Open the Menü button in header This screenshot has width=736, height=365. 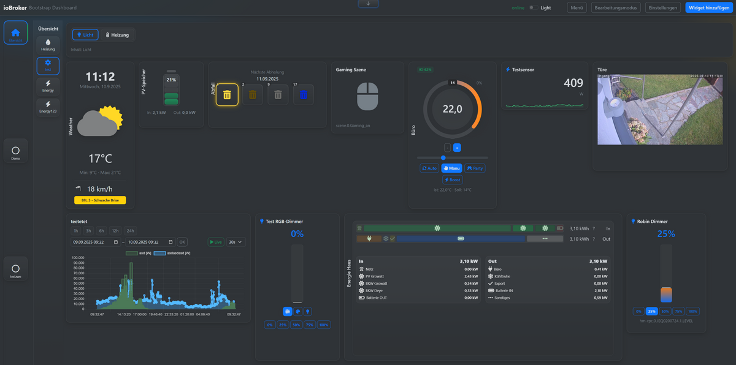tap(577, 8)
